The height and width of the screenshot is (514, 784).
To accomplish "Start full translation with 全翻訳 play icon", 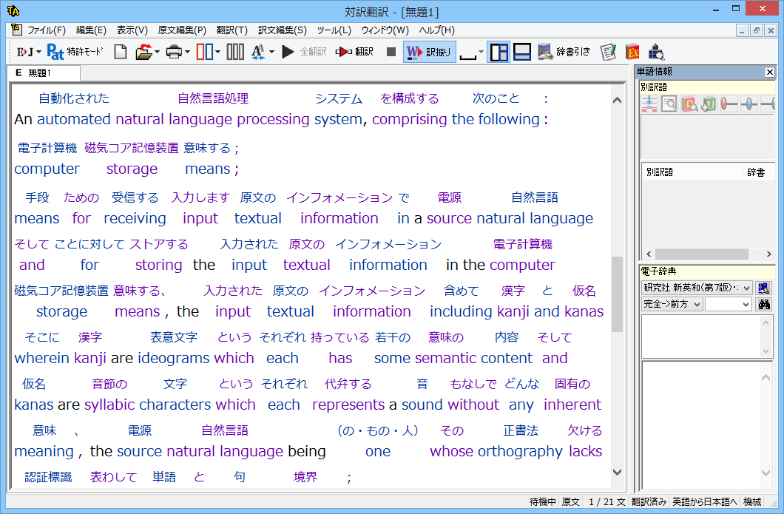I will coord(288,52).
